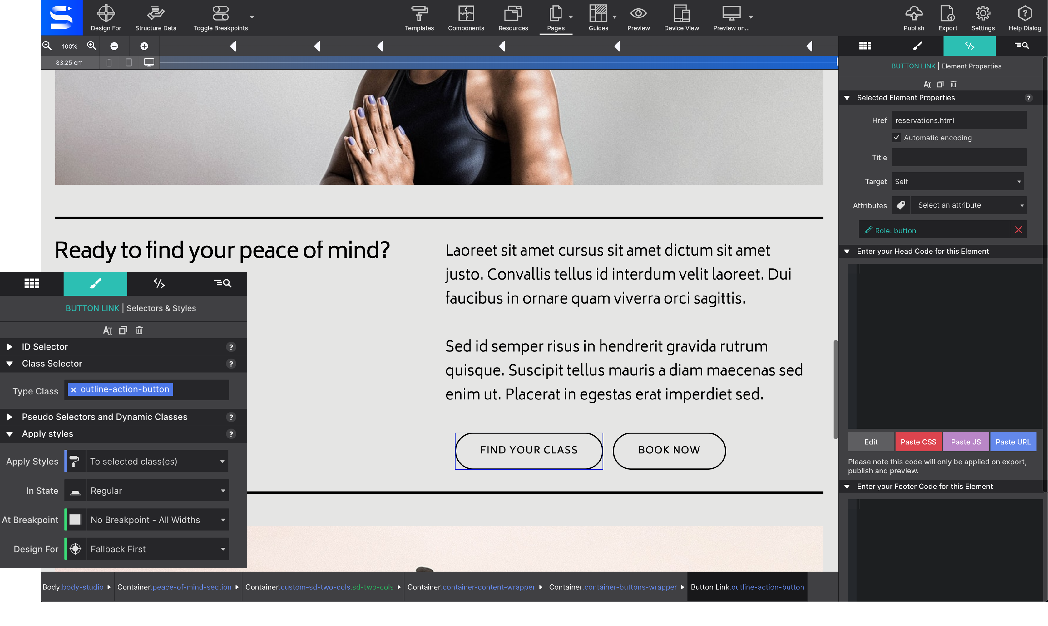Duplicate element via Selectors & Styles panel icon
Screen dimensions: 1048x626
(123, 330)
